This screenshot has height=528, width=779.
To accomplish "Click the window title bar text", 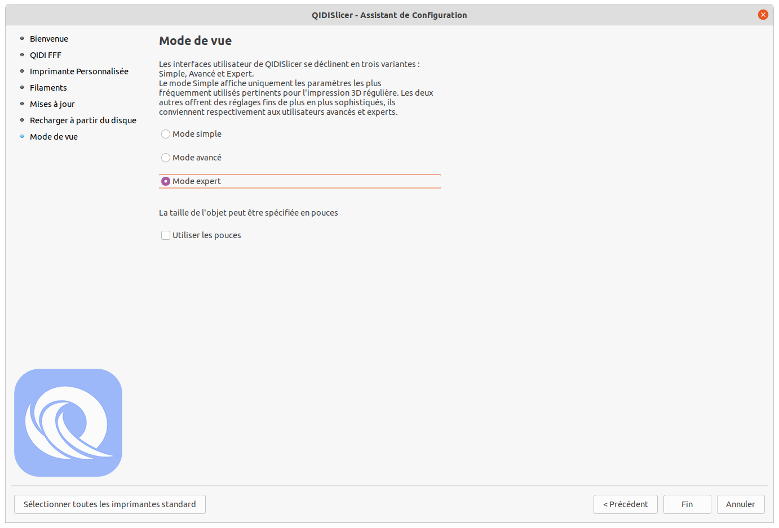I will point(389,15).
